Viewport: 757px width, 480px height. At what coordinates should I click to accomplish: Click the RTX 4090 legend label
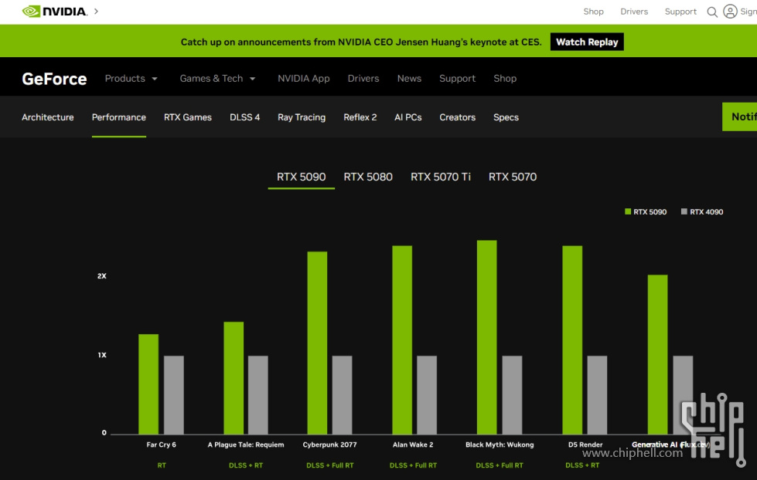point(706,212)
